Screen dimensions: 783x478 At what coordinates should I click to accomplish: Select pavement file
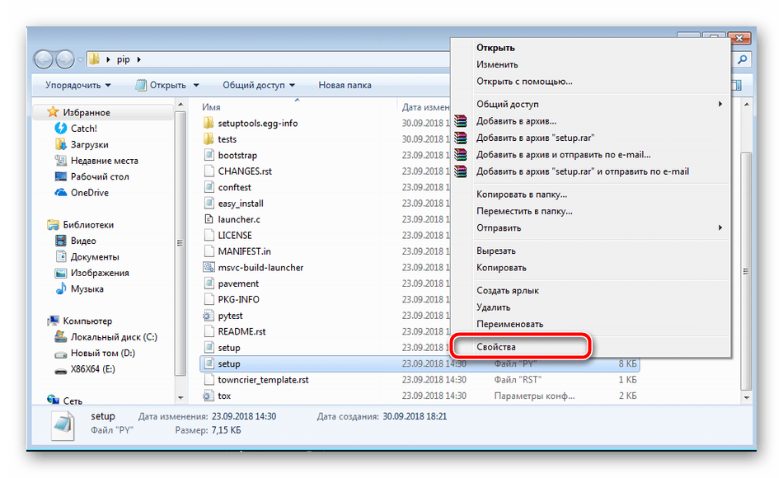click(238, 284)
